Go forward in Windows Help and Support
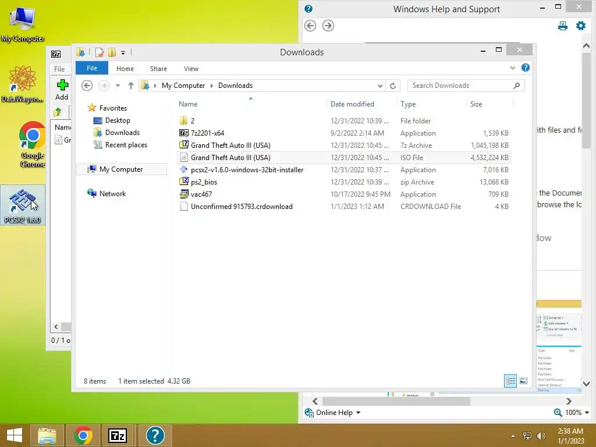This screenshot has width=596, height=447. tap(328, 26)
